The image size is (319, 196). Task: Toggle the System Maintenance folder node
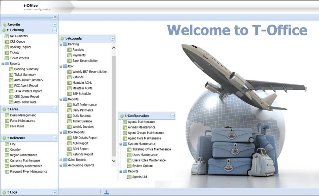pos(121,144)
